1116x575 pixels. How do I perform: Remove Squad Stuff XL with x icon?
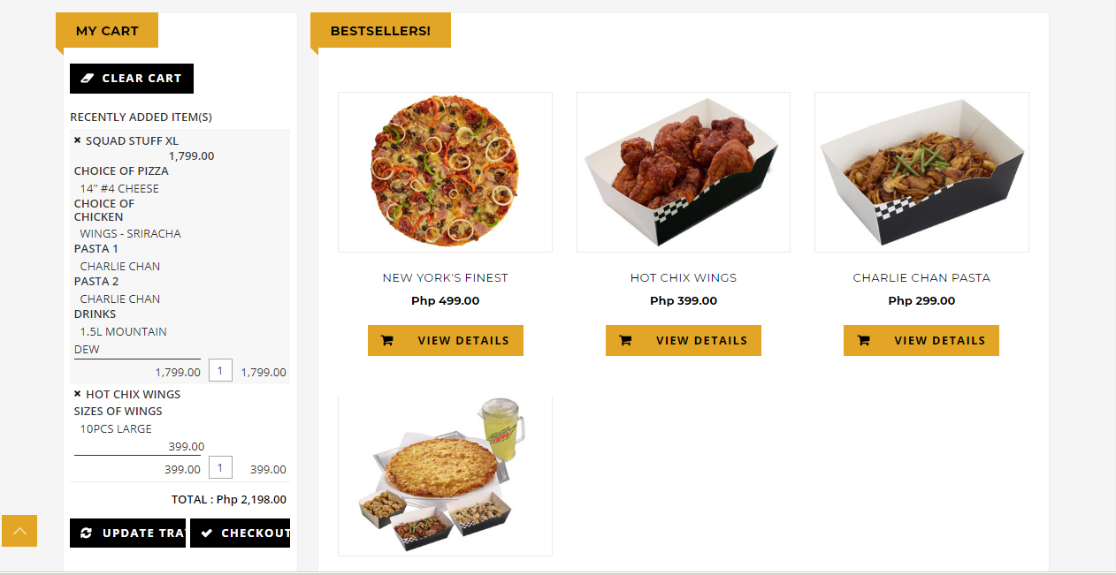(x=78, y=140)
